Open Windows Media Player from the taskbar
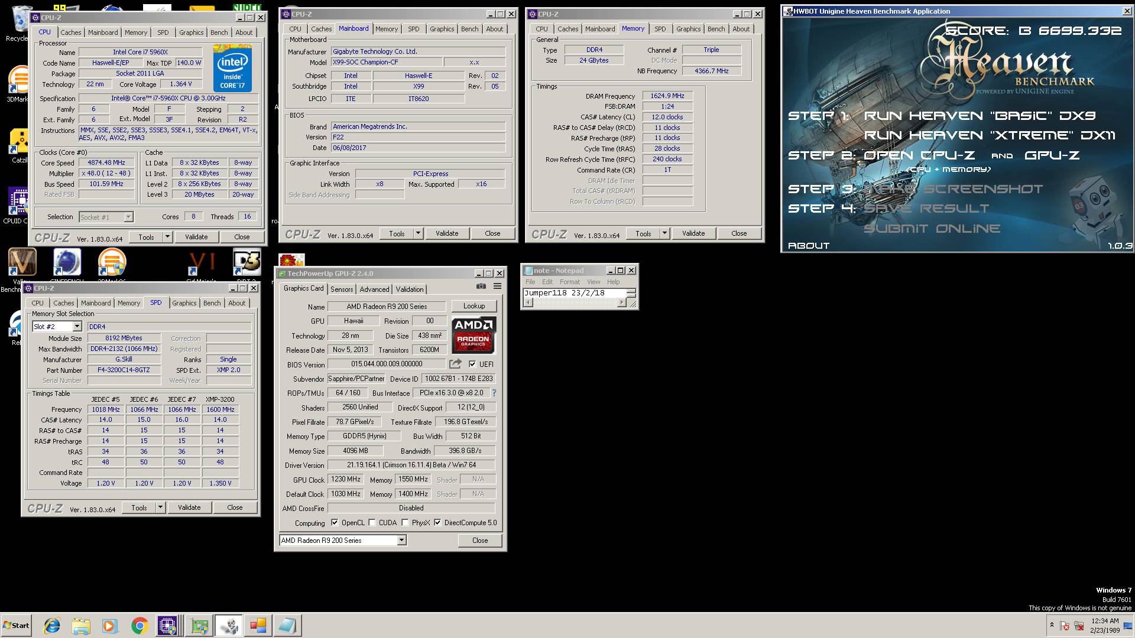This screenshot has height=638, width=1135. (x=110, y=626)
